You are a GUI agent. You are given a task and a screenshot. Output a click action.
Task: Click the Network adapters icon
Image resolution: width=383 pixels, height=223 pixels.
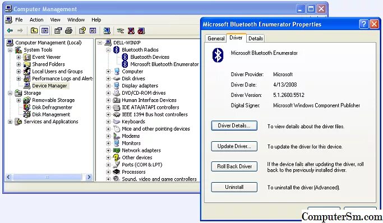[117, 150]
